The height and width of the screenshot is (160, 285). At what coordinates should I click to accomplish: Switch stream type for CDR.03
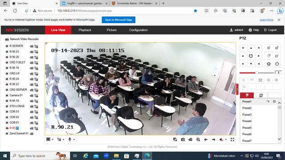[x=37, y=112]
